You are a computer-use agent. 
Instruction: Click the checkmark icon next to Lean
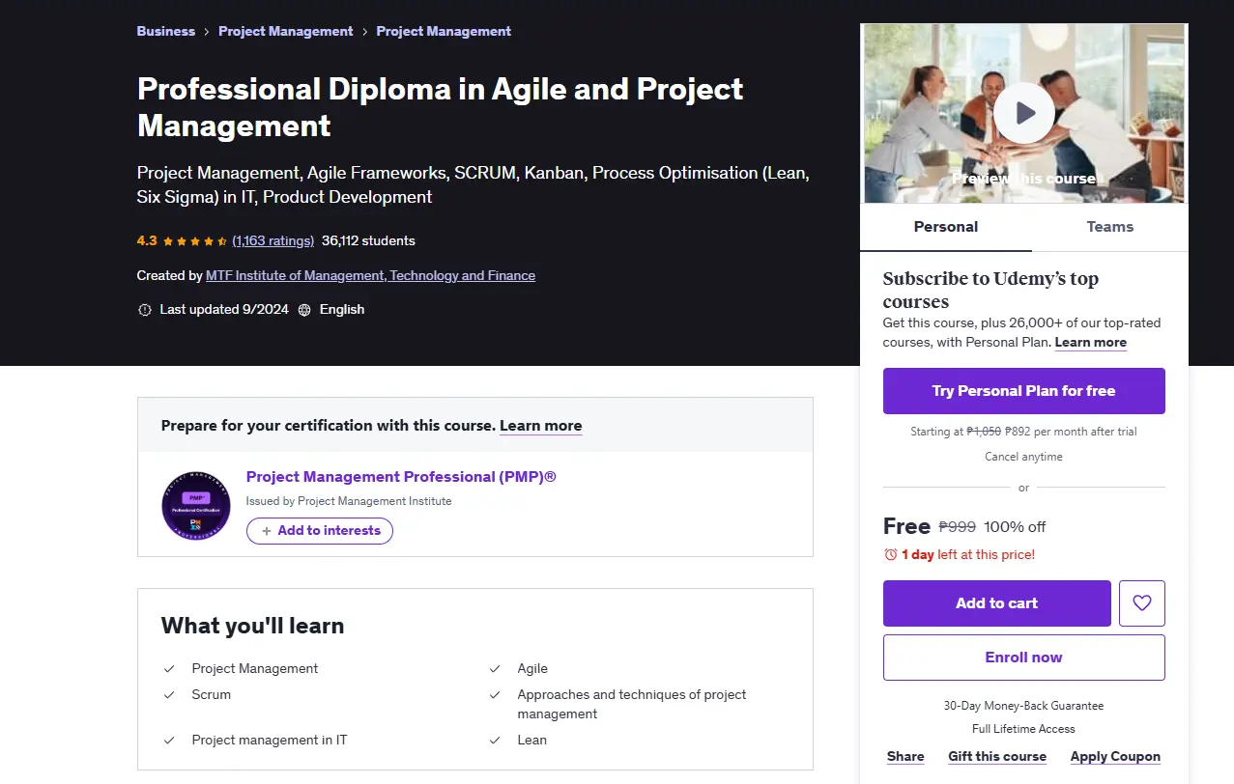click(x=495, y=741)
